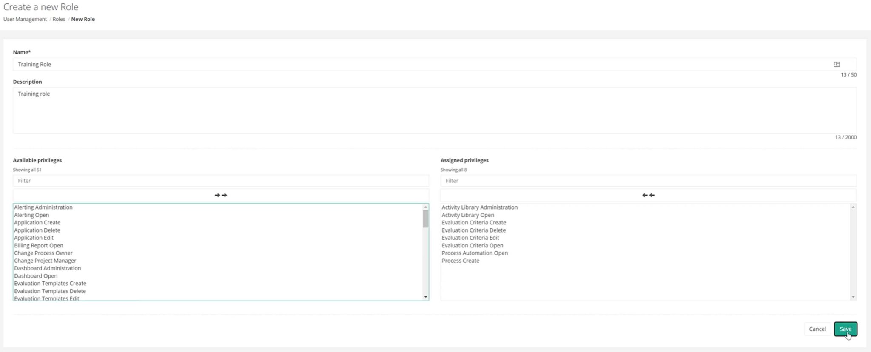Select Evaluation Criteria Create in assigned list

474,223
